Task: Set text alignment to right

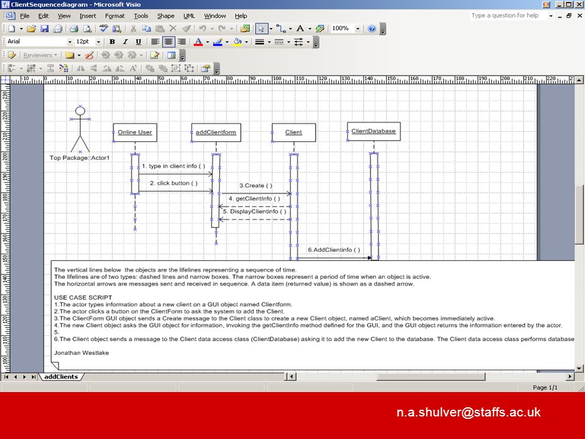Action: tap(182, 42)
